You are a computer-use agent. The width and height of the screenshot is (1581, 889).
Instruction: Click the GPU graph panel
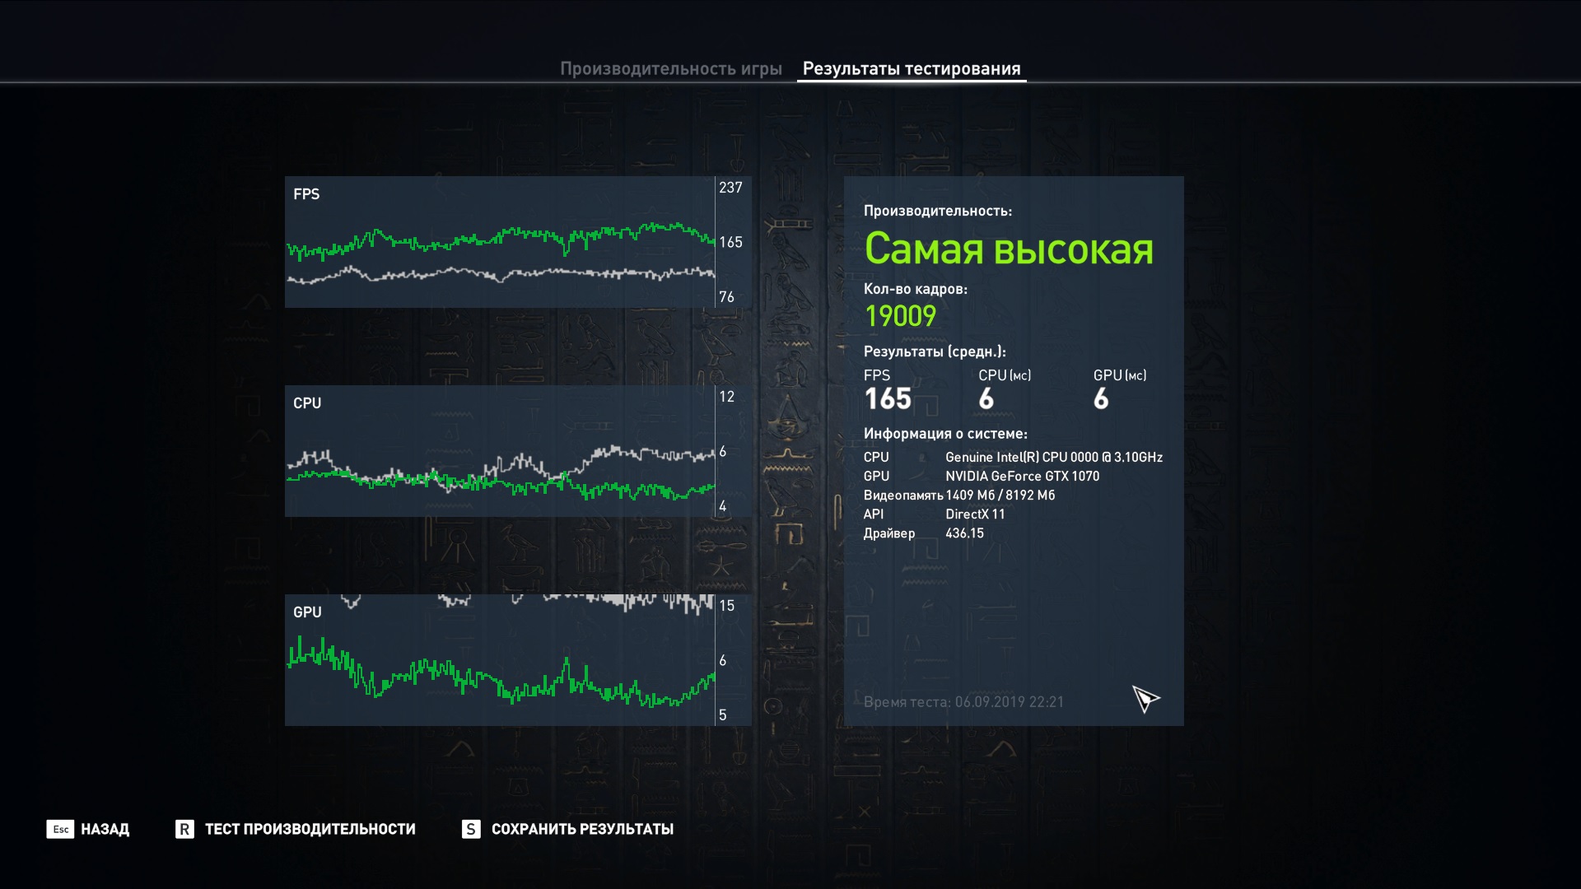point(500,660)
